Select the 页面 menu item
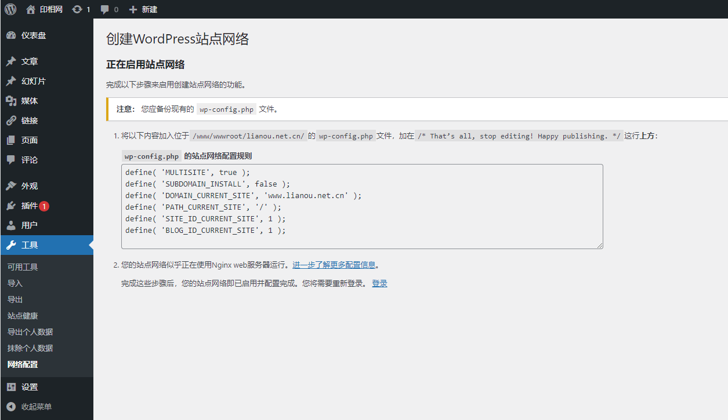The image size is (728, 420). pos(46,140)
